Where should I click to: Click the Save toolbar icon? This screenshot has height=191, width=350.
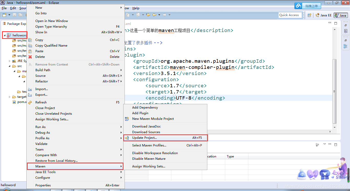(15, 15)
